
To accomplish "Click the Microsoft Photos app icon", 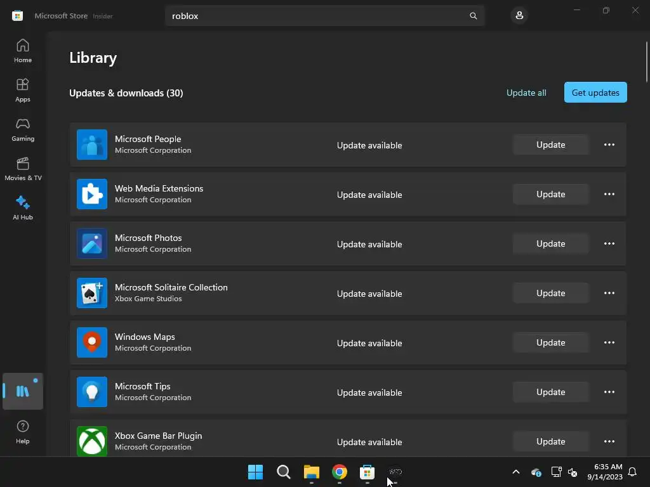I will 92,243.
